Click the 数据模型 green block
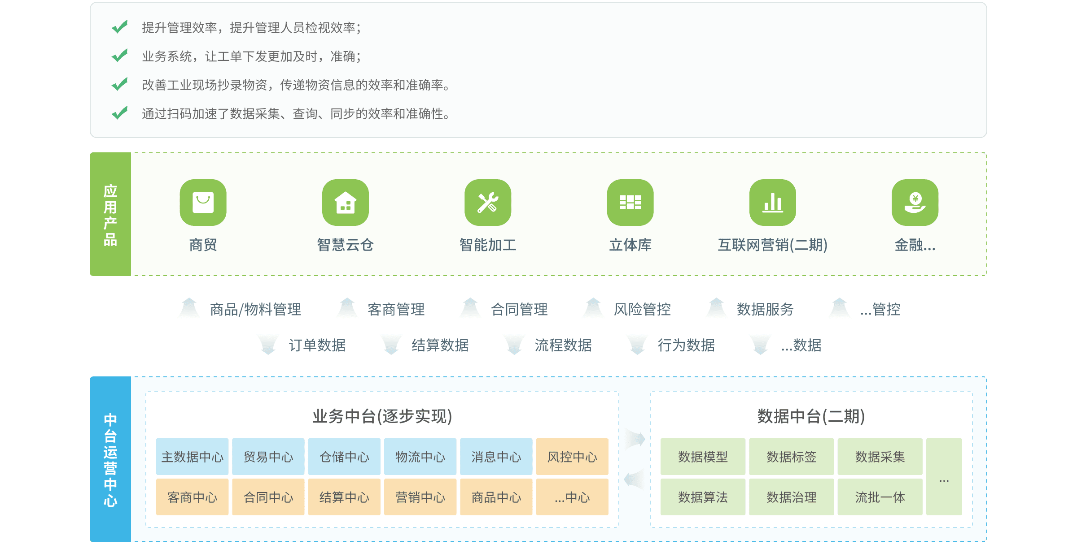 (x=703, y=457)
